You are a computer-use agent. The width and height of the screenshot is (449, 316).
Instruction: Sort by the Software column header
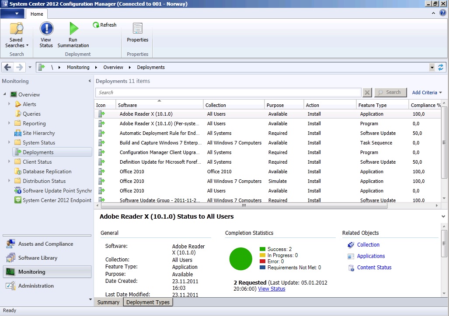coord(160,105)
